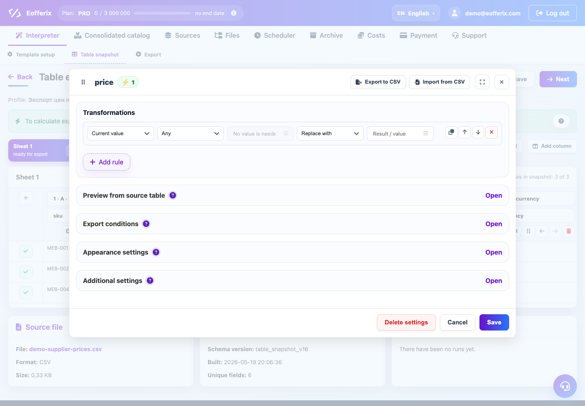Switch to the Interpreter tab

(x=37, y=35)
